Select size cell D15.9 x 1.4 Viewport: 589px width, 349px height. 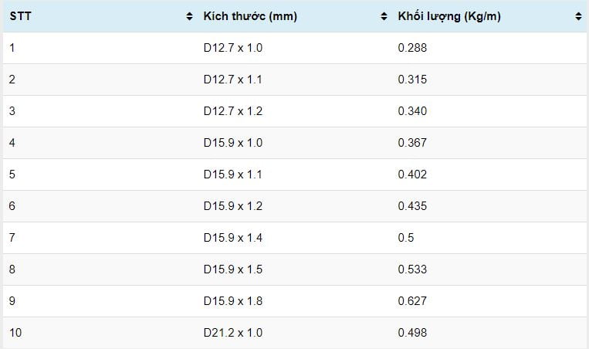click(x=233, y=237)
